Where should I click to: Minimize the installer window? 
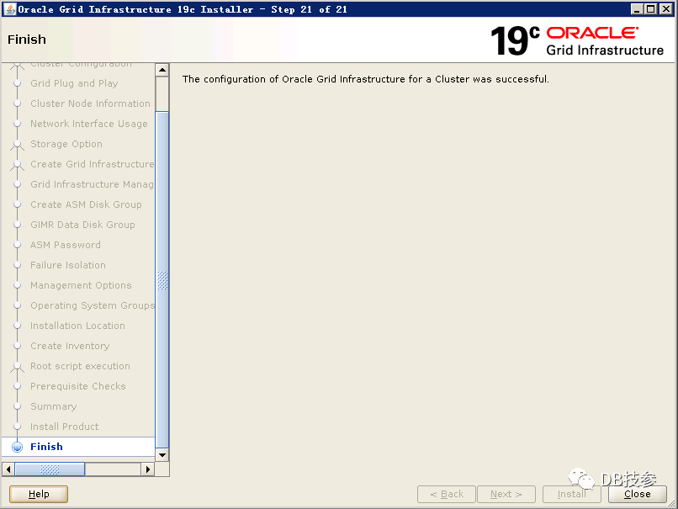pyautogui.click(x=637, y=8)
